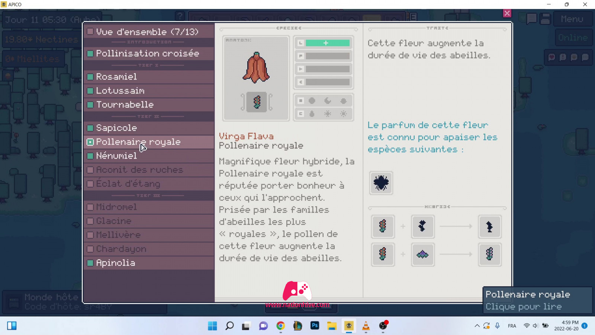The image size is (595, 335).
Task: Select the Glacine entry
Action: (x=149, y=221)
